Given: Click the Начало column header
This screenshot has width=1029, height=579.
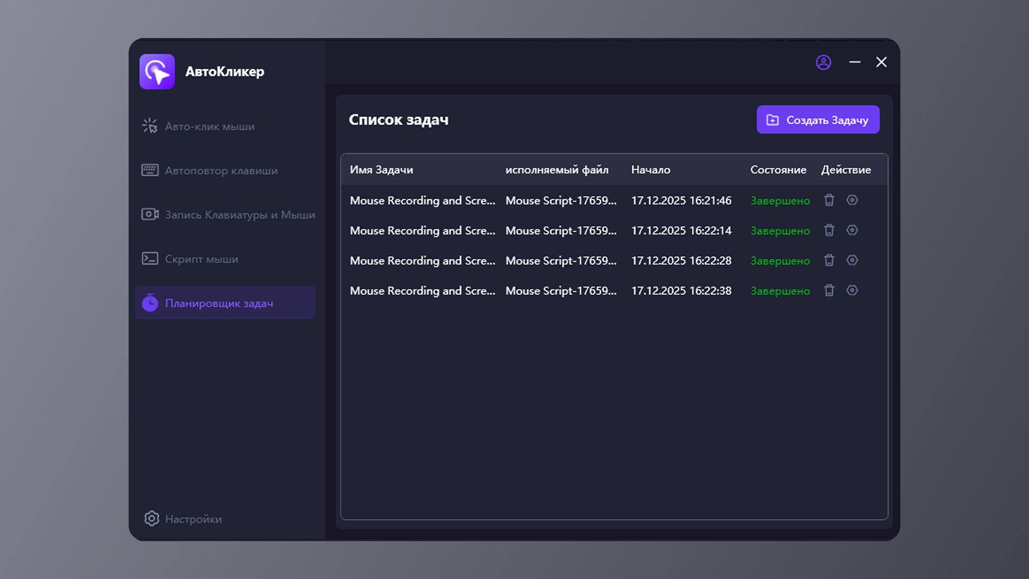Looking at the screenshot, I should (650, 170).
